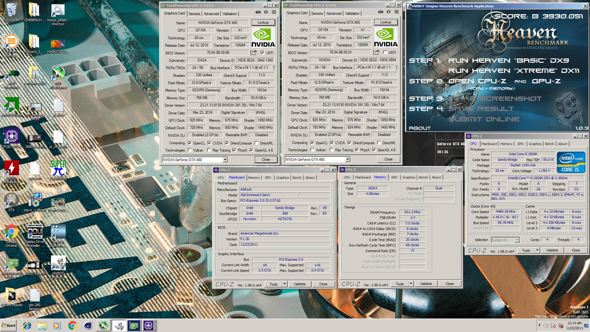Click About in HWBOT Heaven application
Screen dimensions: 590x332
pos(420,128)
